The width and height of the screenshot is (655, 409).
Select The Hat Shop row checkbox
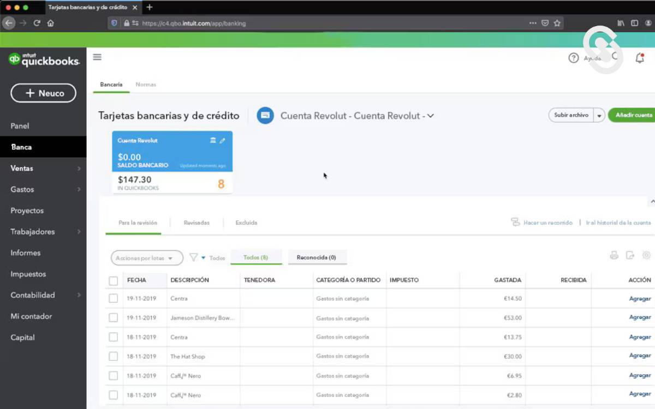tap(114, 357)
